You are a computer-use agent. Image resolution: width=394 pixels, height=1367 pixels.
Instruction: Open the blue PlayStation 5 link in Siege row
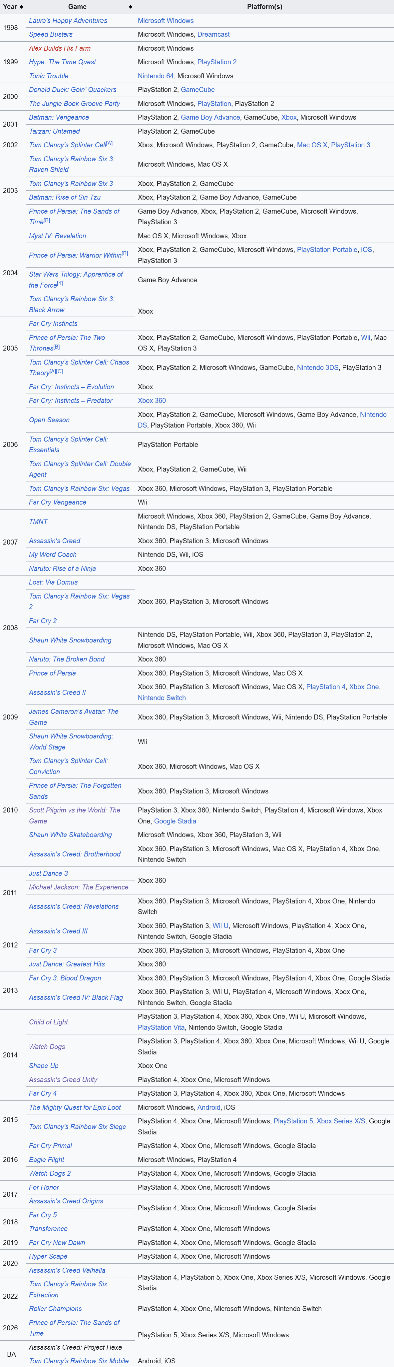click(x=293, y=1121)
